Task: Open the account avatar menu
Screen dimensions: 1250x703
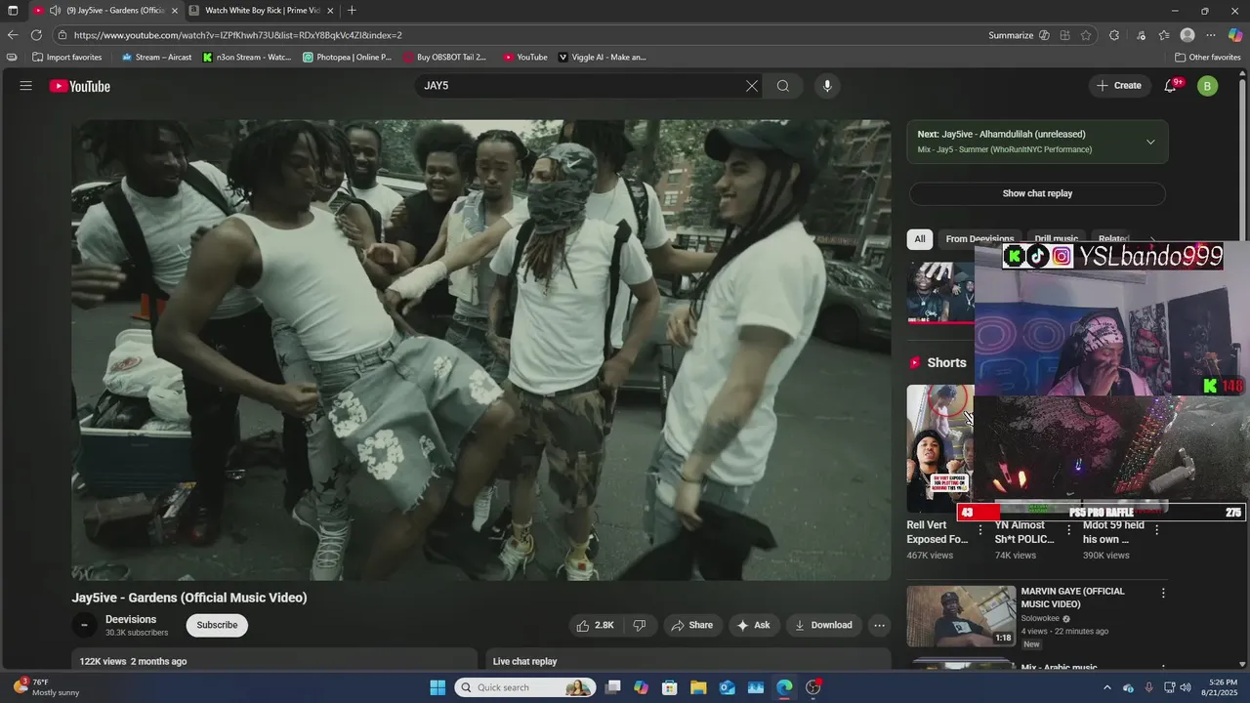Action: [x=1208, y=86]
